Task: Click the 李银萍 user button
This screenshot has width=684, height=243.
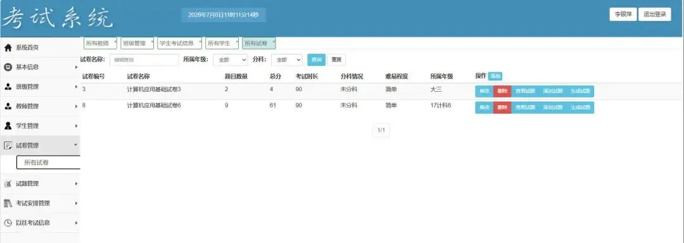Action: point(623,15)
